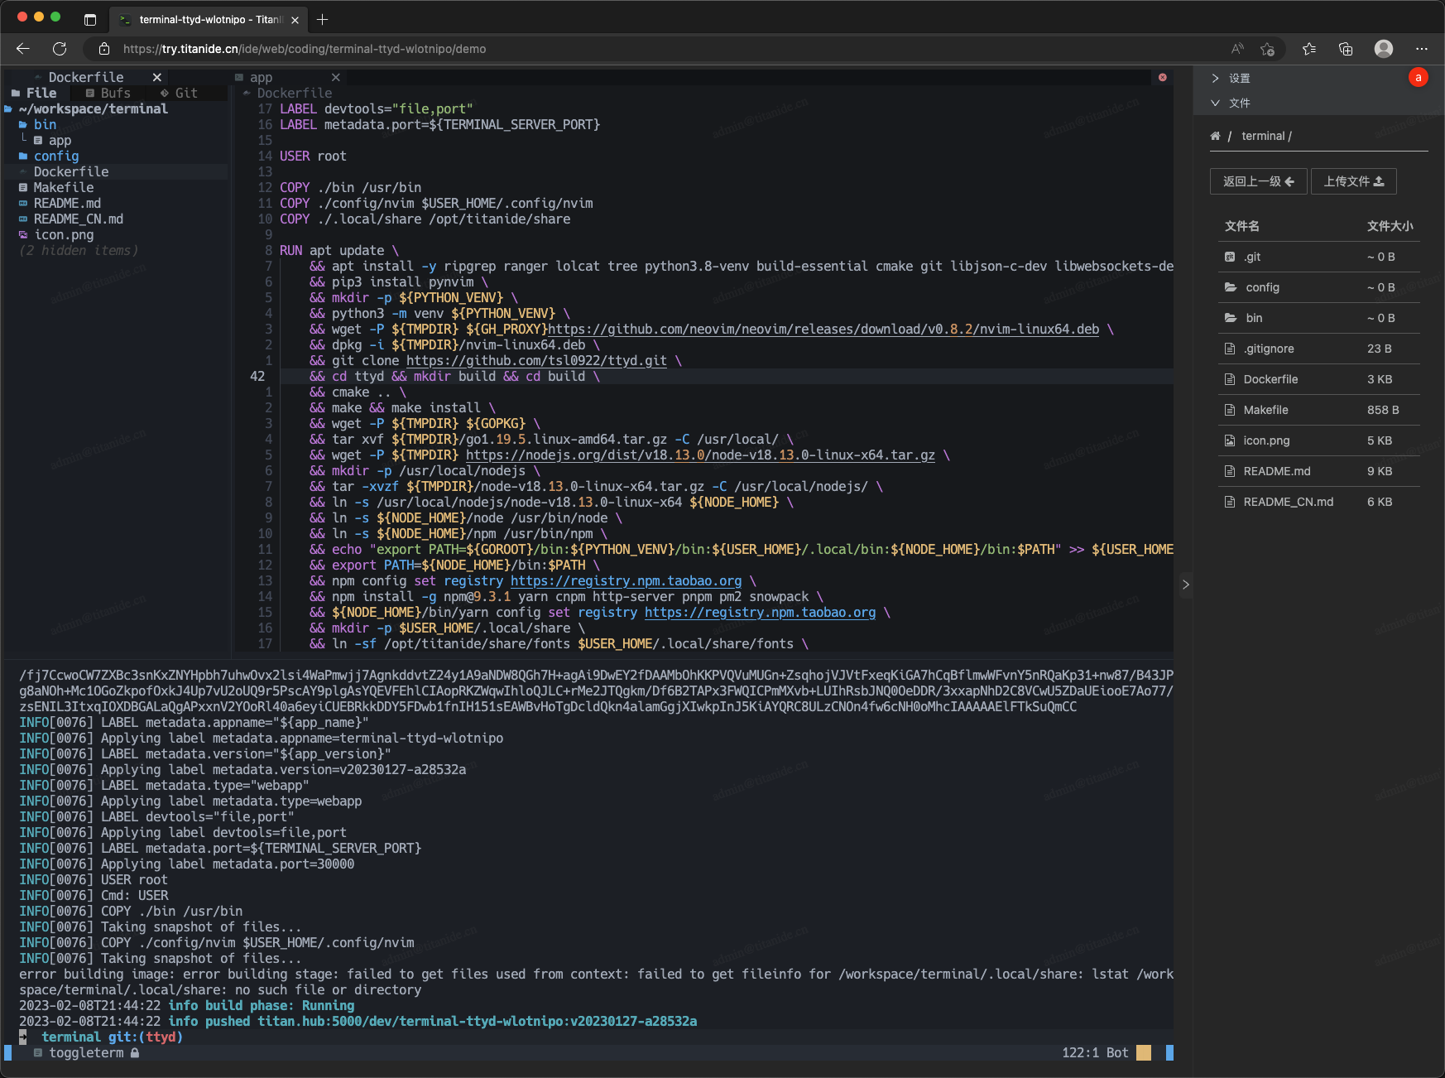Open Makefile in the right file list
This screenshot has width=1445, height=1078.
pyautogui.click(x=1265, y=410)
